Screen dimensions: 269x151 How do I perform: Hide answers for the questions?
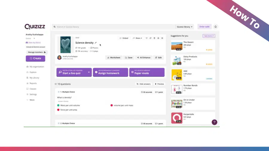pyautogui.click(x=143, y=84)
